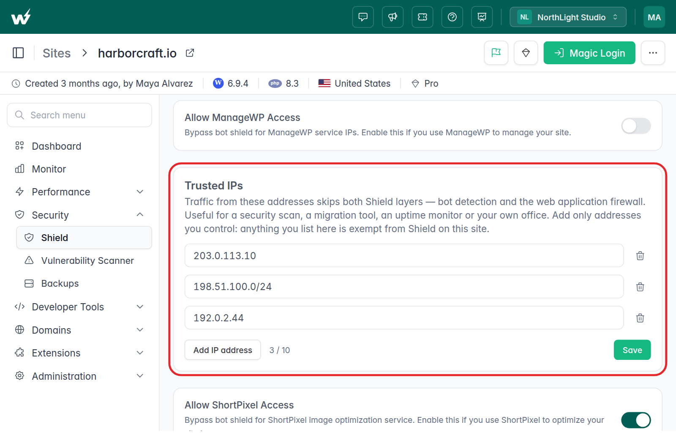Click the 198.51.100.0/24 IP input field

click(x=404, y=287)
